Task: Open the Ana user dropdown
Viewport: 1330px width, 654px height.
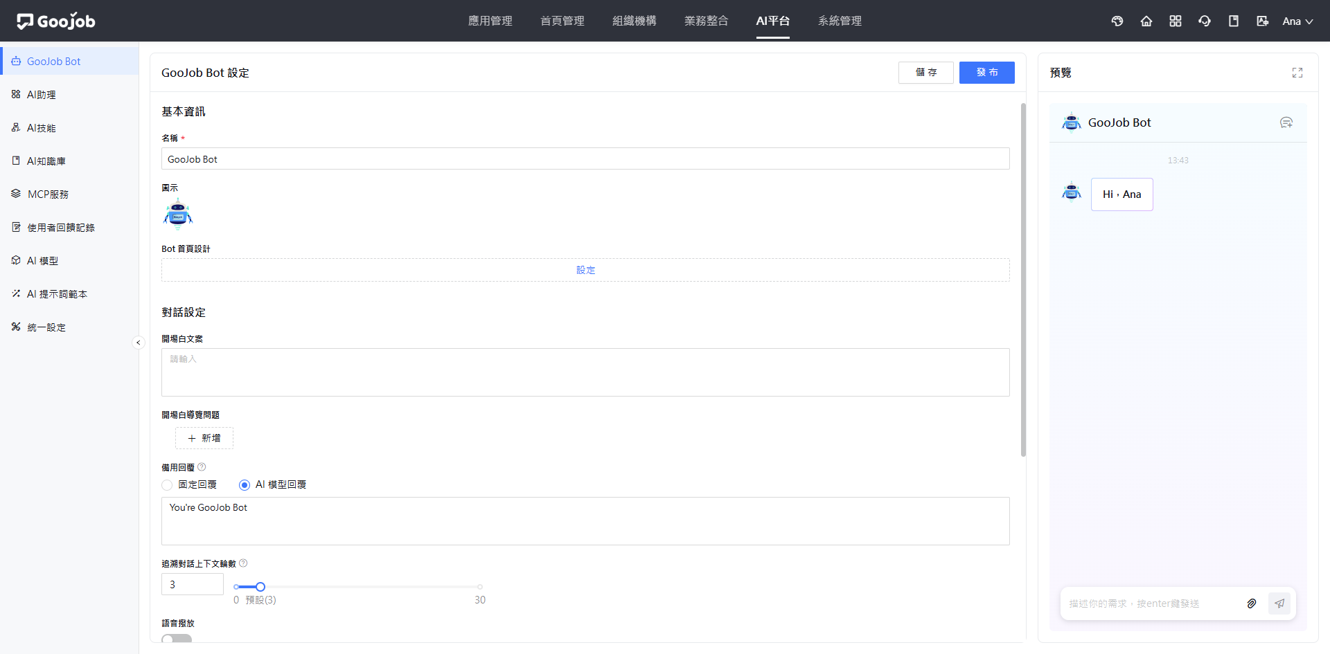Action: (x=1297, y=21)
